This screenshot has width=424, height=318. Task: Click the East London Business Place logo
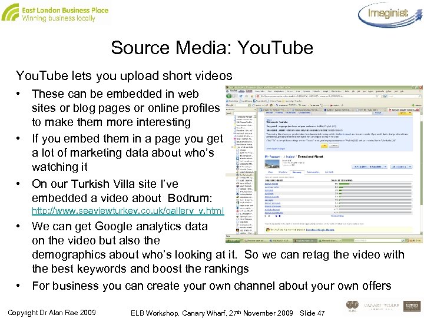click(55, 13)
